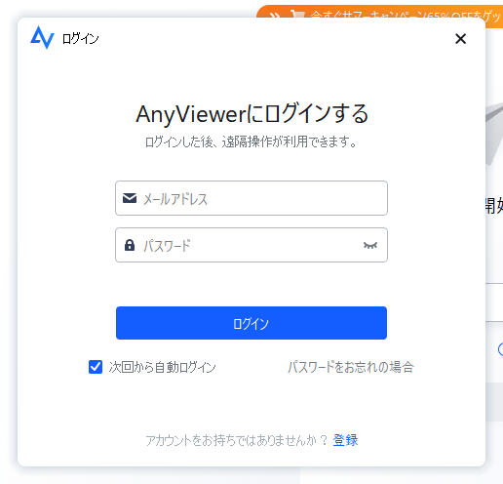The height and width of the screenshot is (484, 503).
Task: Close the login dialog with X
Action: [x=460, y=39]
